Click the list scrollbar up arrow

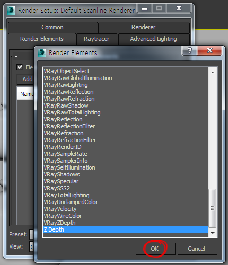click(x=213, y=72)
